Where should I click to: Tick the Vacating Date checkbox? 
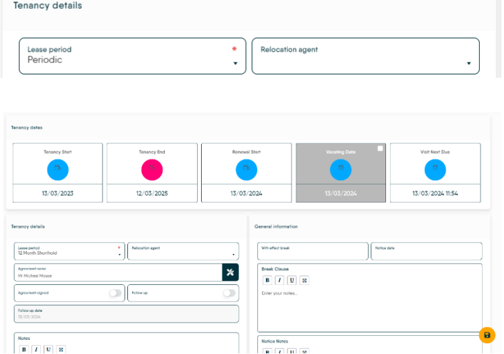point(380,149)
